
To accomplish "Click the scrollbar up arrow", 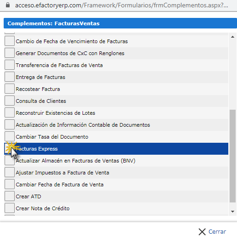I will point(232,37).
